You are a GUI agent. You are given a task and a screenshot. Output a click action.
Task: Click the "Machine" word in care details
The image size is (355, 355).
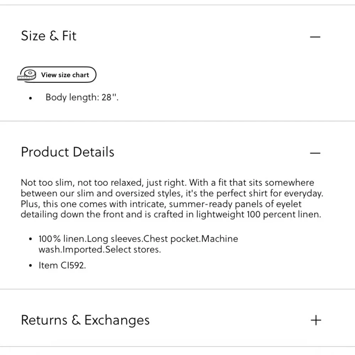219,239
